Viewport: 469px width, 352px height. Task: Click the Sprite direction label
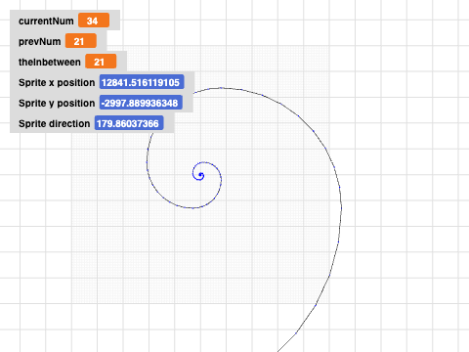(x=54, y=123)
